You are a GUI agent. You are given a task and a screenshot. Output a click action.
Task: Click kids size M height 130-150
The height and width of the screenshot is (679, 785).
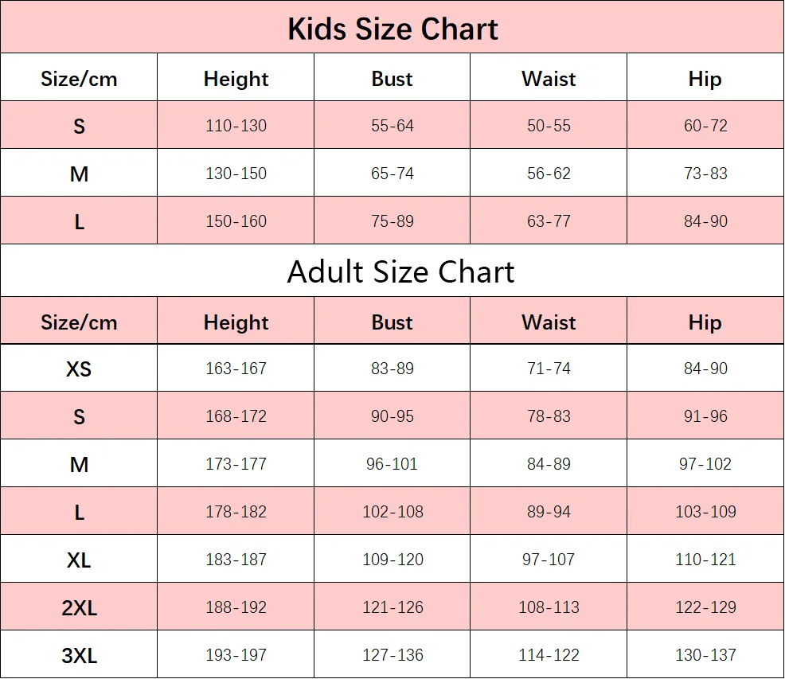click(236, 174)
